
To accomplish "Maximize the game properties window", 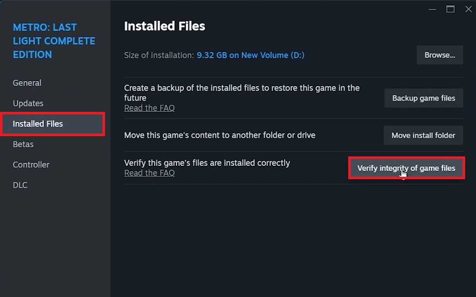I will [x=450, y=9].
